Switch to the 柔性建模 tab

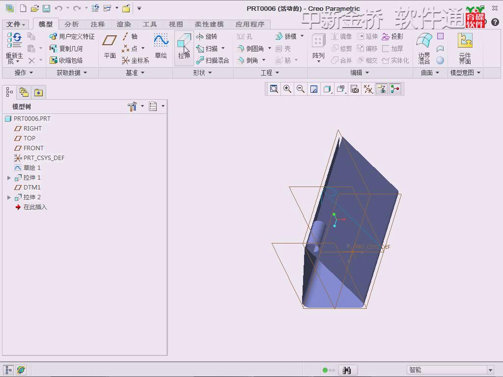click(x=209, y=25)
